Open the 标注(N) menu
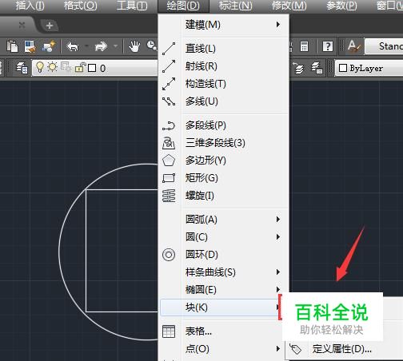This screenshot has height=361, width=403. [235, 6]
